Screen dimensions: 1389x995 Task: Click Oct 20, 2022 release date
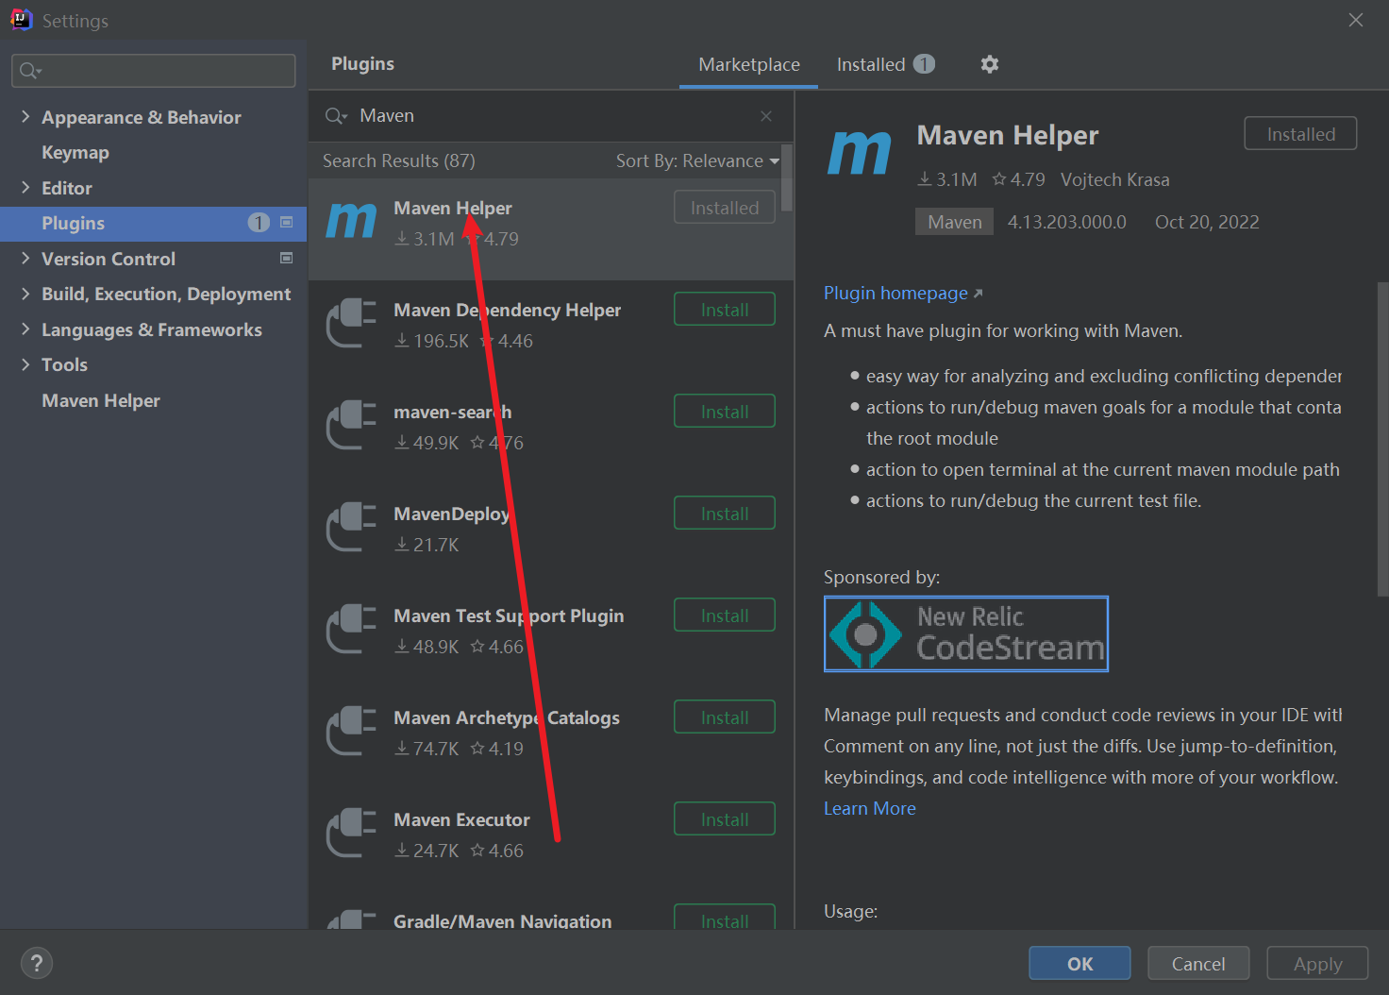click(x=1207, y=222)
